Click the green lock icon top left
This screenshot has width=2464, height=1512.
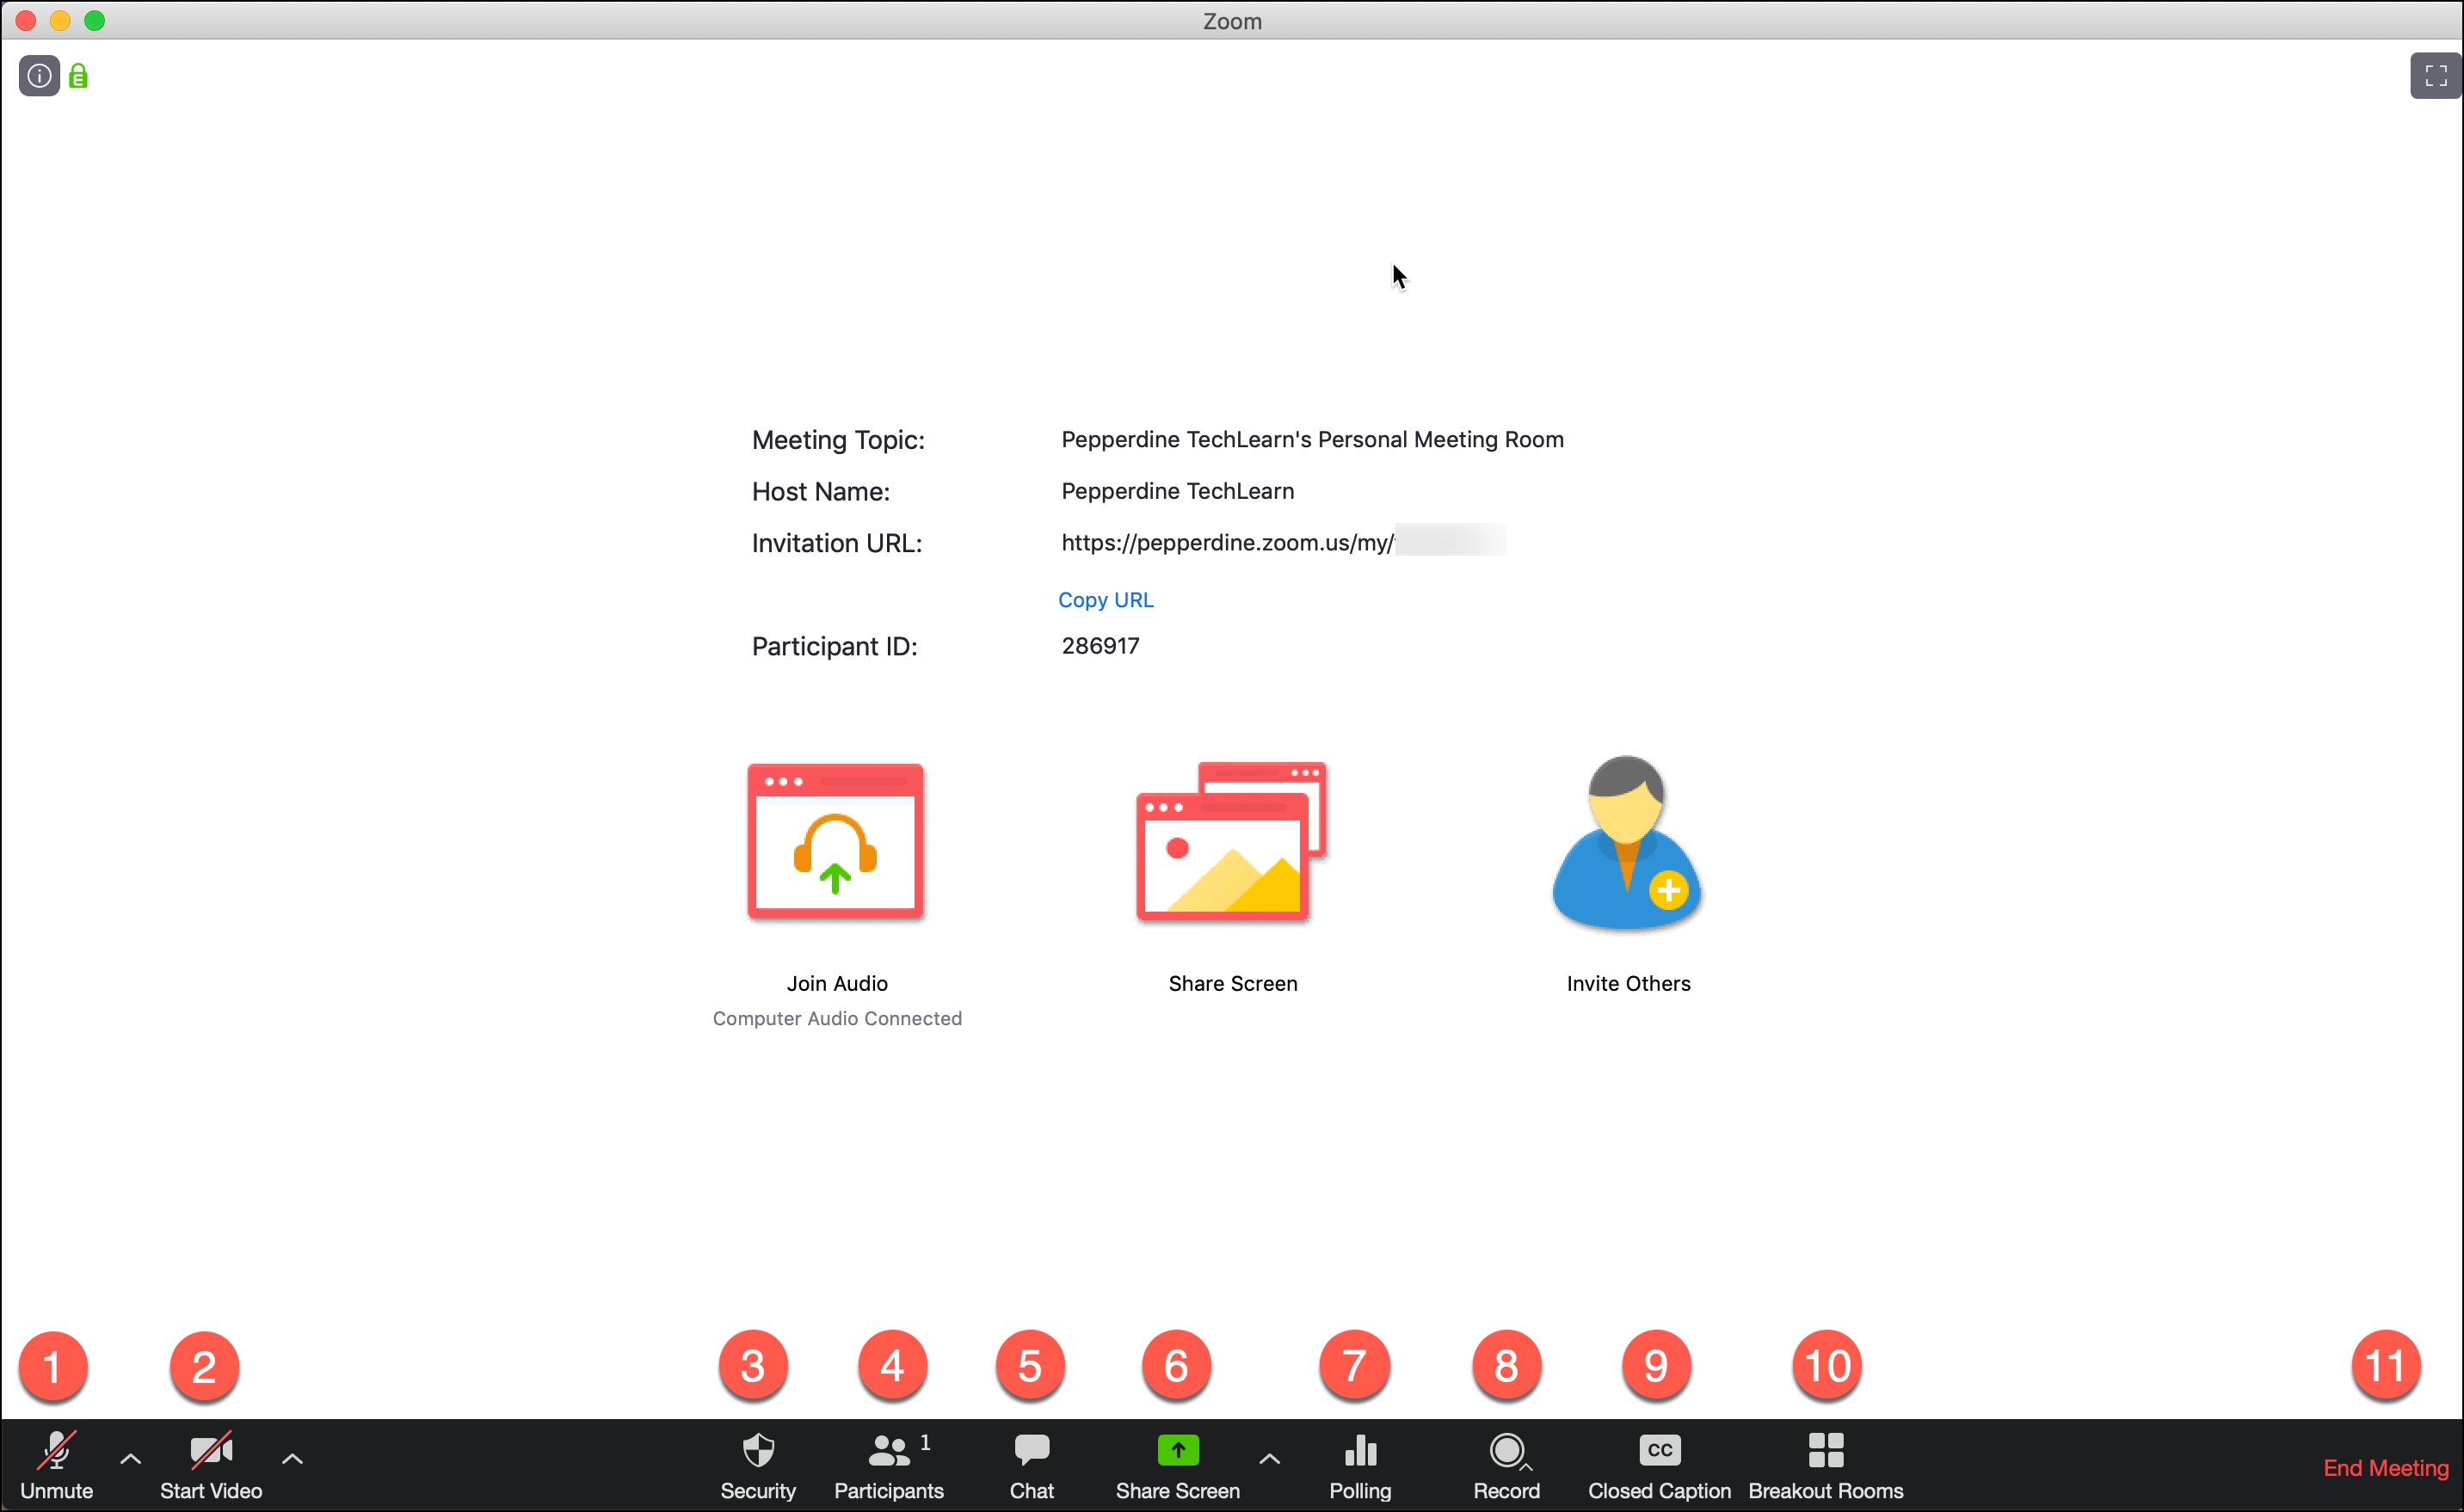(x=77, y=74)
